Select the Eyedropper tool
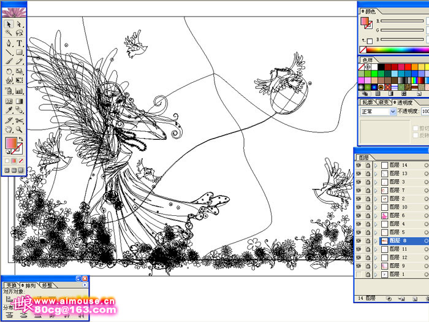This screenshot has height=322, width=429. [x=9, y=110]
